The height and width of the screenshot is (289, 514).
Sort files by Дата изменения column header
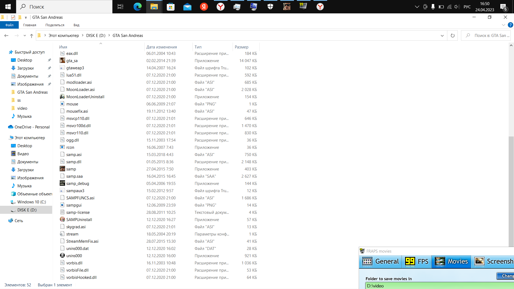pyautogui.click(x=161, y=47)
